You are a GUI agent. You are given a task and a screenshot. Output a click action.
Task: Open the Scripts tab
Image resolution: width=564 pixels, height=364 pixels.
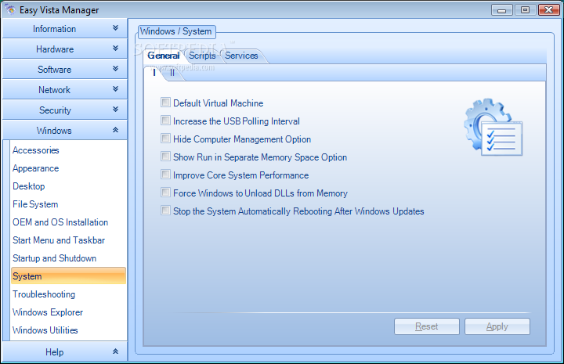(202, 56)
